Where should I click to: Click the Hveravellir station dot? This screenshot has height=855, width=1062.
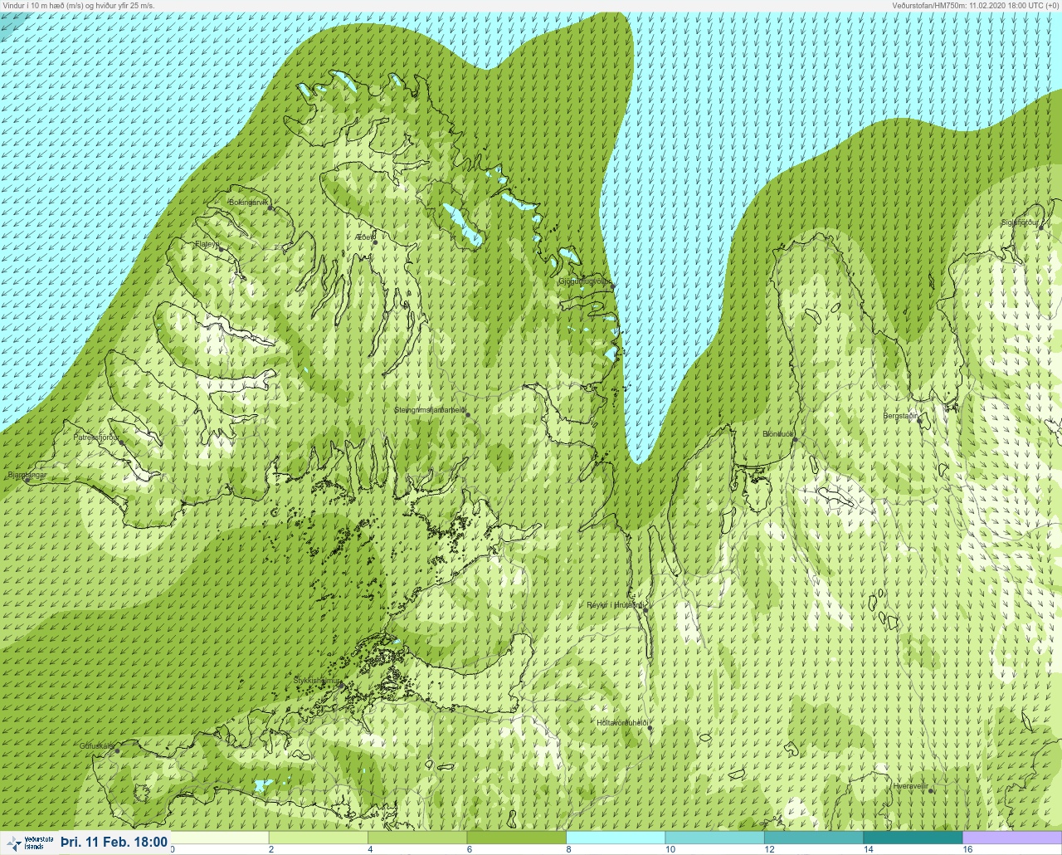(932, 791)
